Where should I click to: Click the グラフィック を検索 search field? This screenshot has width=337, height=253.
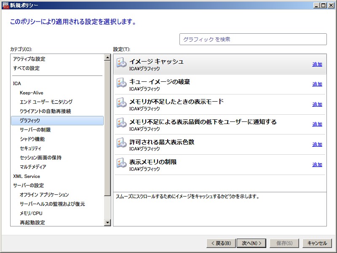(x=253, y=39)
